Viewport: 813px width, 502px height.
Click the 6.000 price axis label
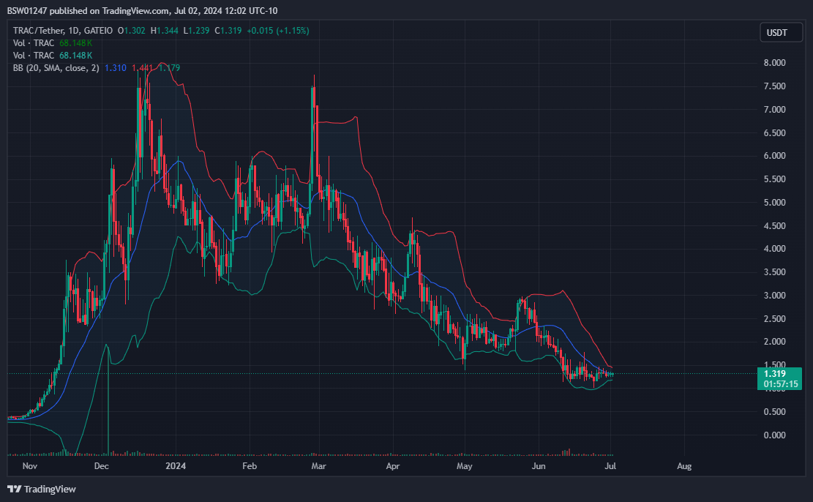coord(775,156)
